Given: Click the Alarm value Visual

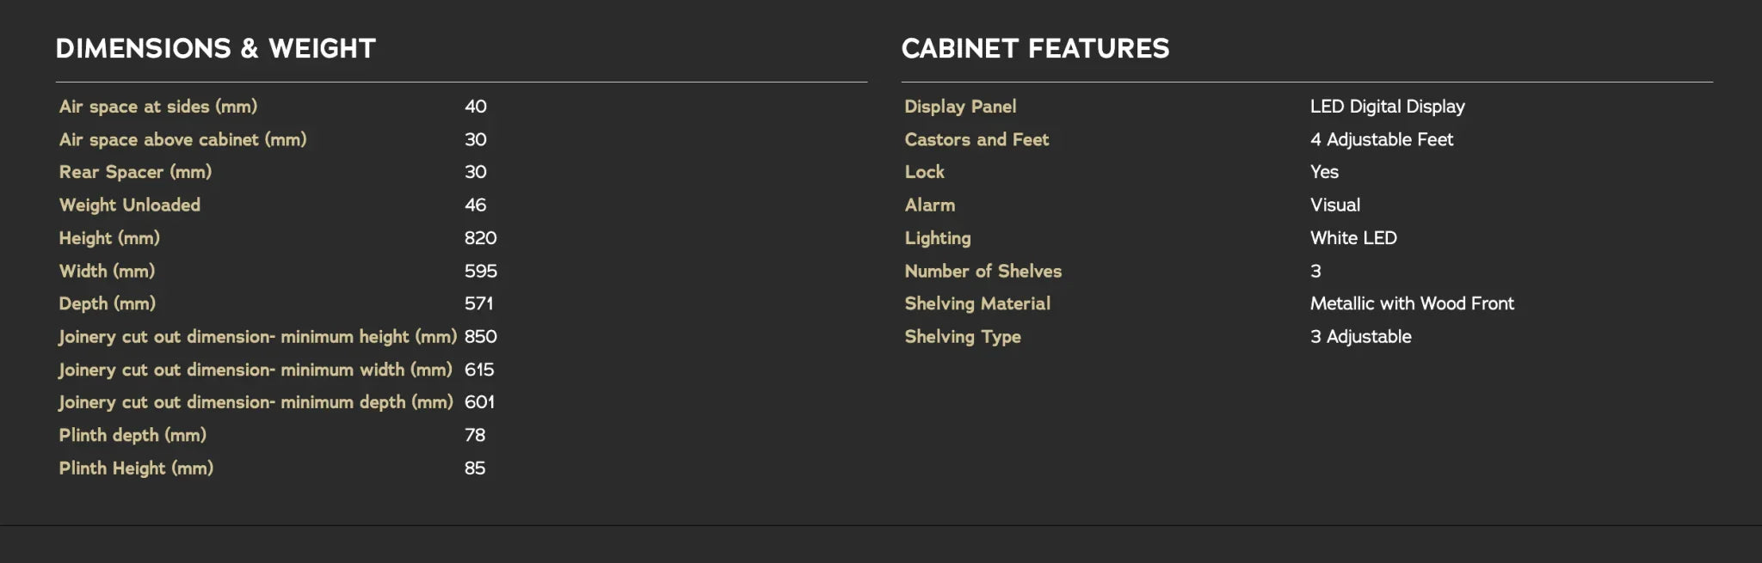Looking at the screenshot, I should [x=1334, y=205].
